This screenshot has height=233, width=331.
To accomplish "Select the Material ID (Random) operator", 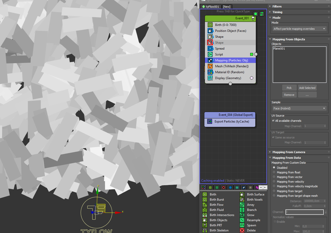I will coord(230,72).
